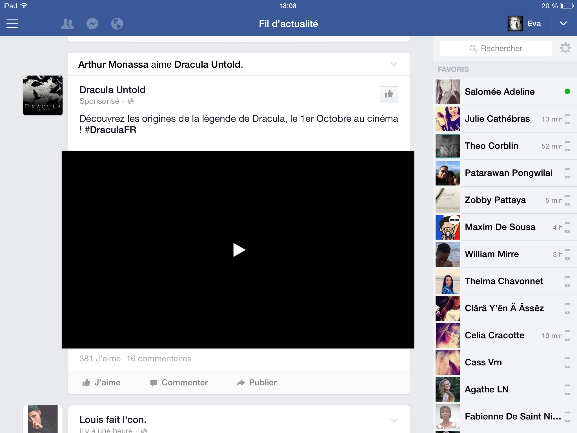Viewport: 577px width, 433px height.
Task: Tap the sponsored post public globe icon
Action: click(x=130, y=101)
